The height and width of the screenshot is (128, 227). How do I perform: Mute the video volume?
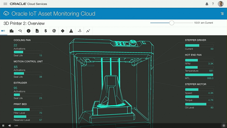[10, 126]
